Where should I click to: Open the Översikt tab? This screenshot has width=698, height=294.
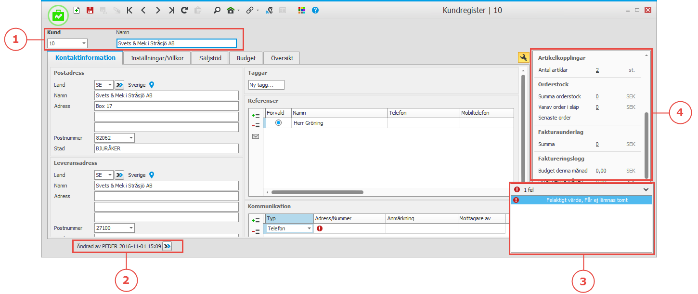[282, 58]
